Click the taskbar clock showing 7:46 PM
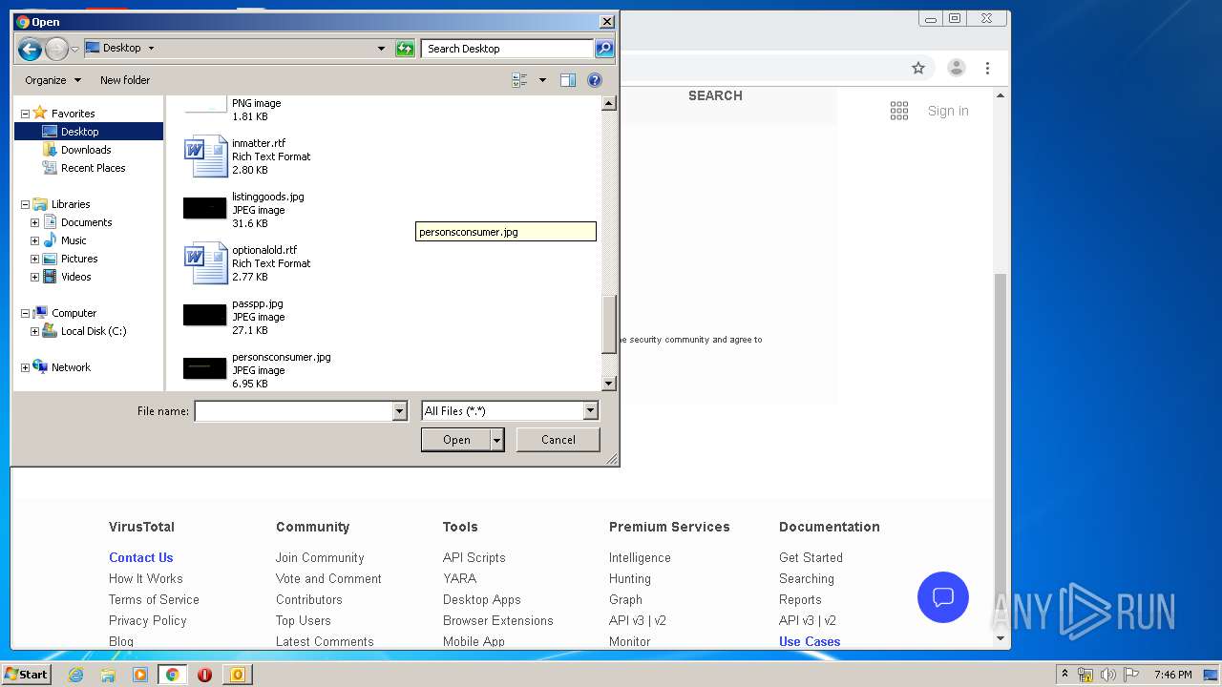This screenshot has width=1222, height=687. point(1173,675)
